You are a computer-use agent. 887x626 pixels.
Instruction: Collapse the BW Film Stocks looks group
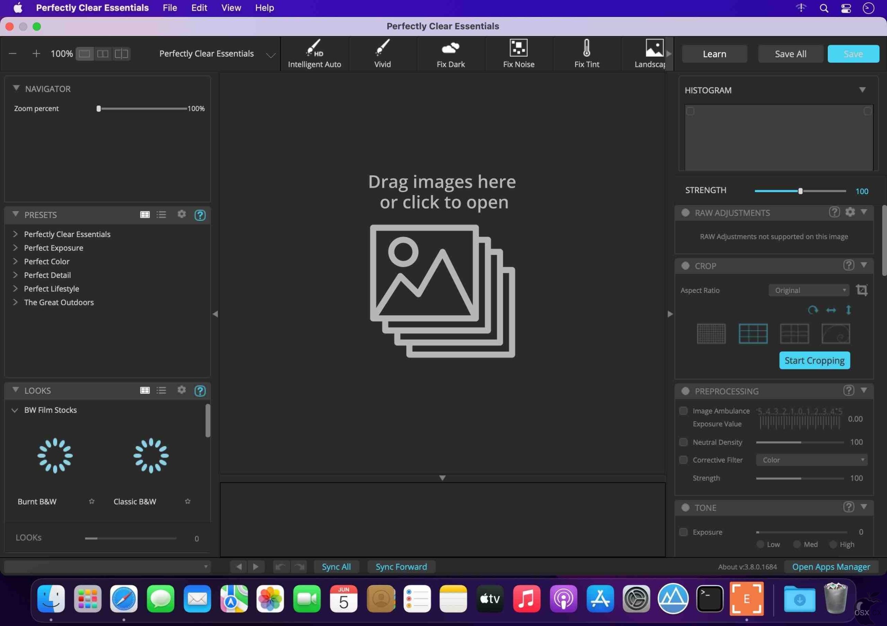(x=15, y=410)
